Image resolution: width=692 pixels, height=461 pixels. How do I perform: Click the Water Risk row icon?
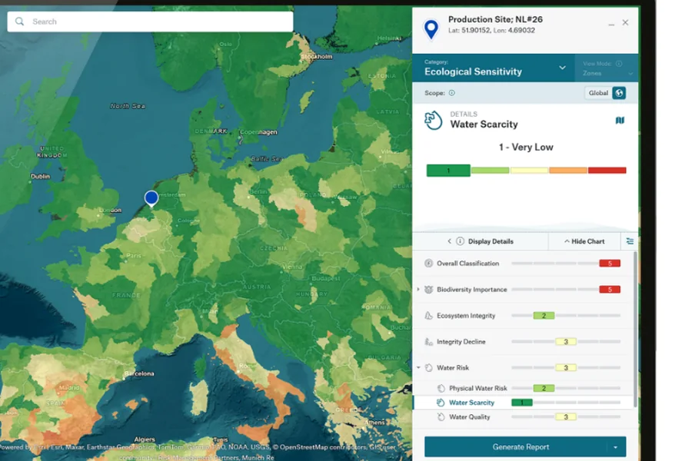[428, 367]
